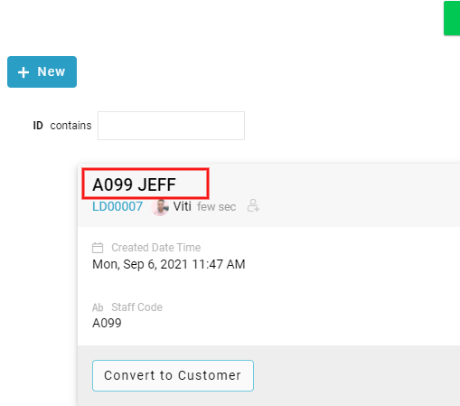The width and height of the screenshot is (460, 406).
Task: Select the Viti owner name
Action: (x=182, y=207)
